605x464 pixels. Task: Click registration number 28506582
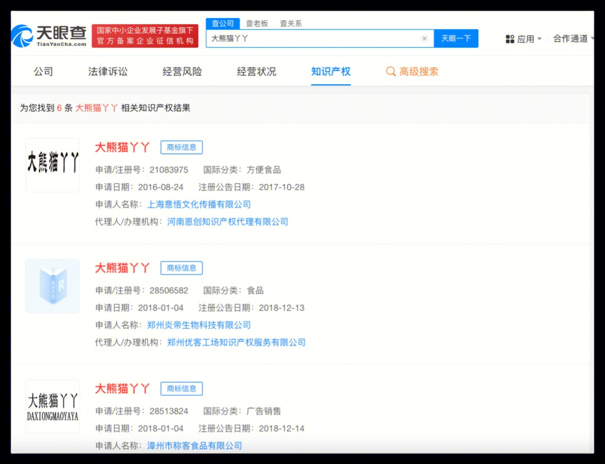point(169,290)
